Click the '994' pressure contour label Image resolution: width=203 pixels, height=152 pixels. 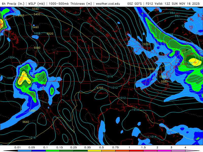172,13
